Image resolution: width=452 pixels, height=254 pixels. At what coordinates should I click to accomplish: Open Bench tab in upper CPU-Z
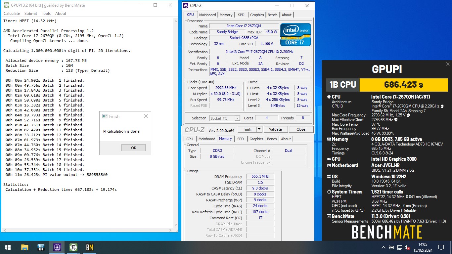pyautogui.click(x=273, y=15)
